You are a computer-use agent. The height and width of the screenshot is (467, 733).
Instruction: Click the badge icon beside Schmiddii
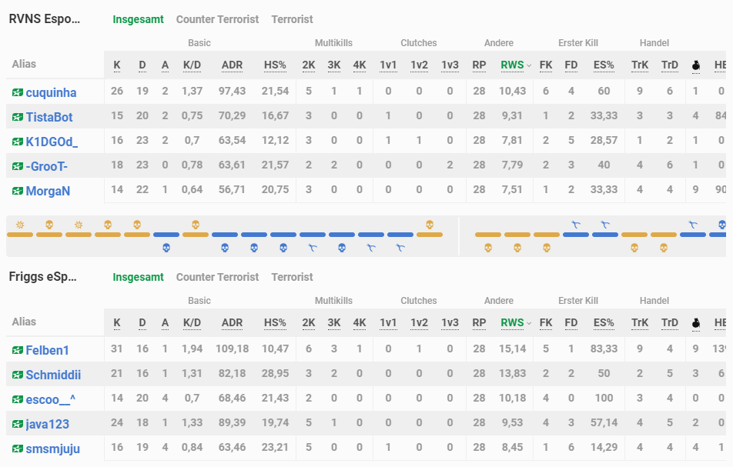(17, 375)
